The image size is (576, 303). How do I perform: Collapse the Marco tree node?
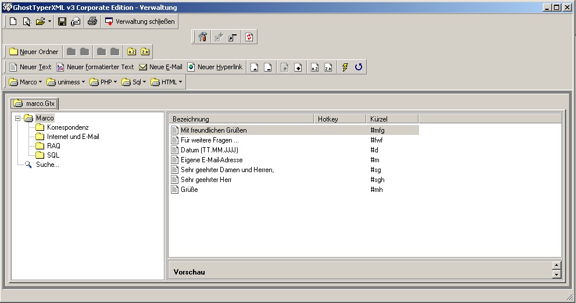[17, 119]
